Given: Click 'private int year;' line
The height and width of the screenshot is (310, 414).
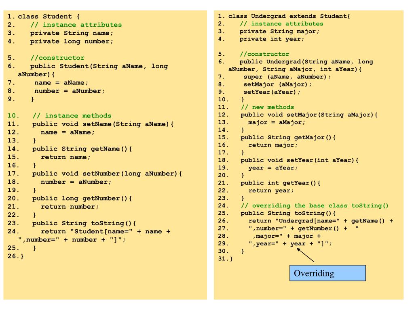Looking at the screenshot, I should coord(272,39).
